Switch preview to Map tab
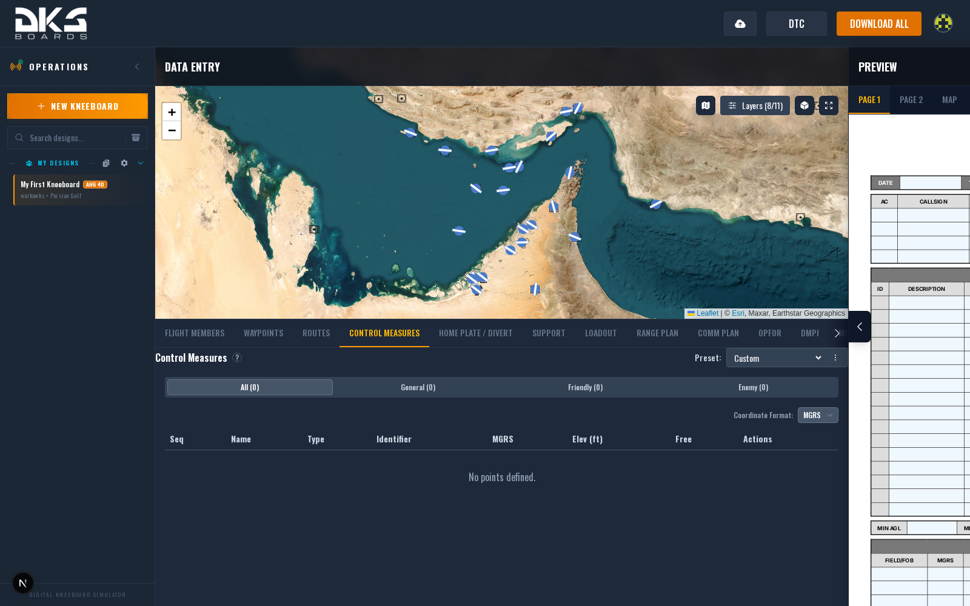 tap(949, 100)
